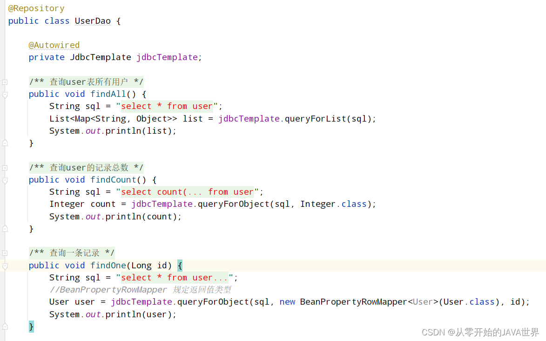Collapse the findOne method using gutter marker
Screen dimensions: 546x341
(5, 266)
